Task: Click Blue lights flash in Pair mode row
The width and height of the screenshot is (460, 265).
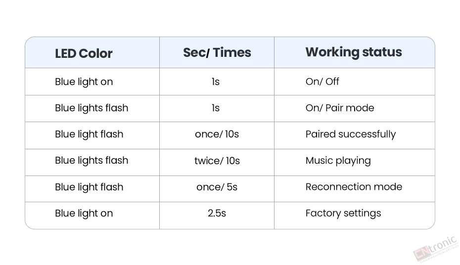Action: coord(92,108)
